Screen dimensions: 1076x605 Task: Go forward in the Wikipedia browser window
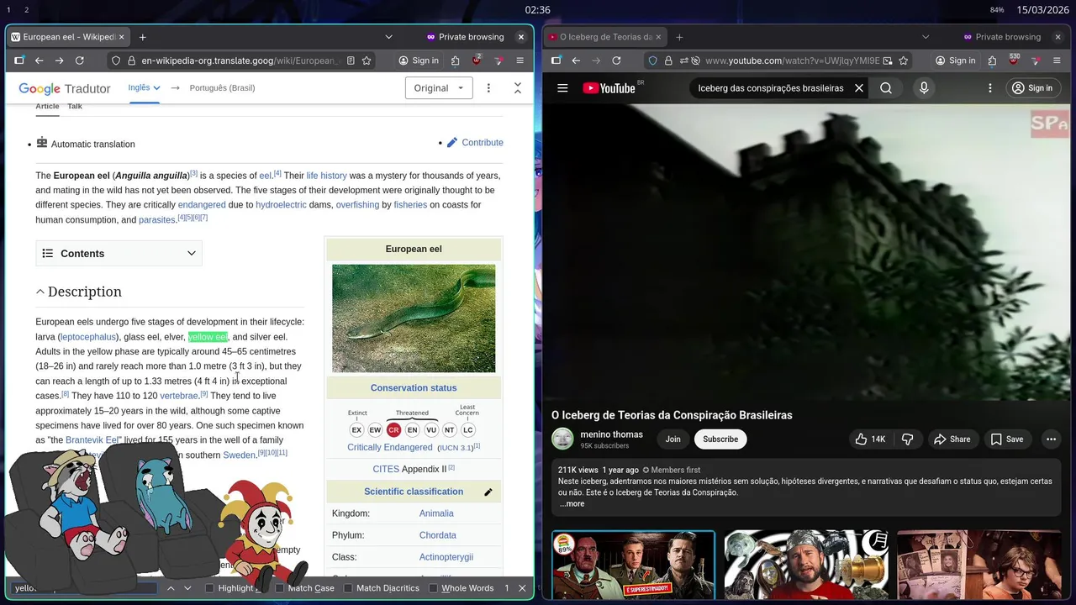coord(59,60)
